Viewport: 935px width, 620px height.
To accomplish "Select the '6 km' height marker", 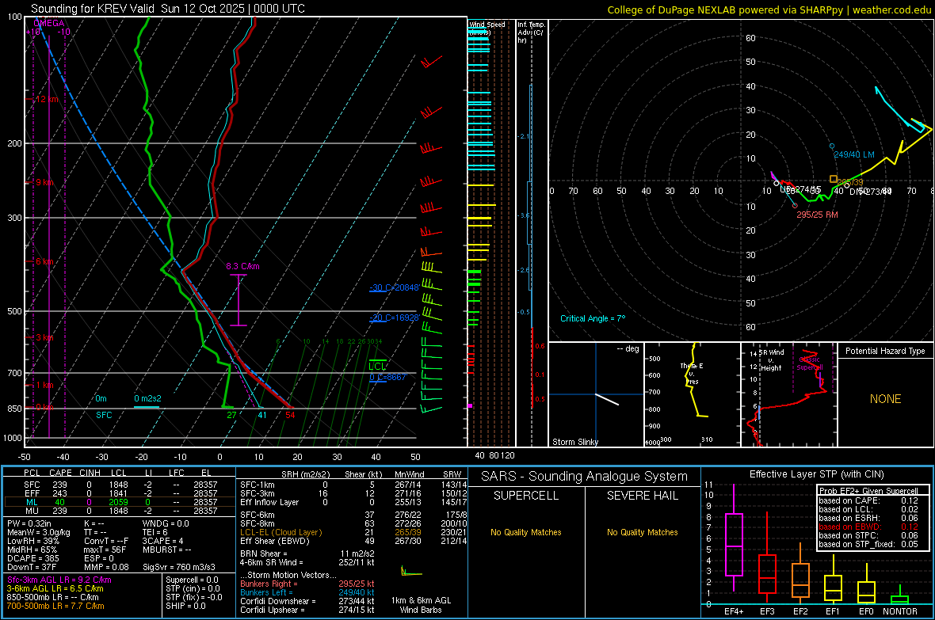I will pos(44,262).
